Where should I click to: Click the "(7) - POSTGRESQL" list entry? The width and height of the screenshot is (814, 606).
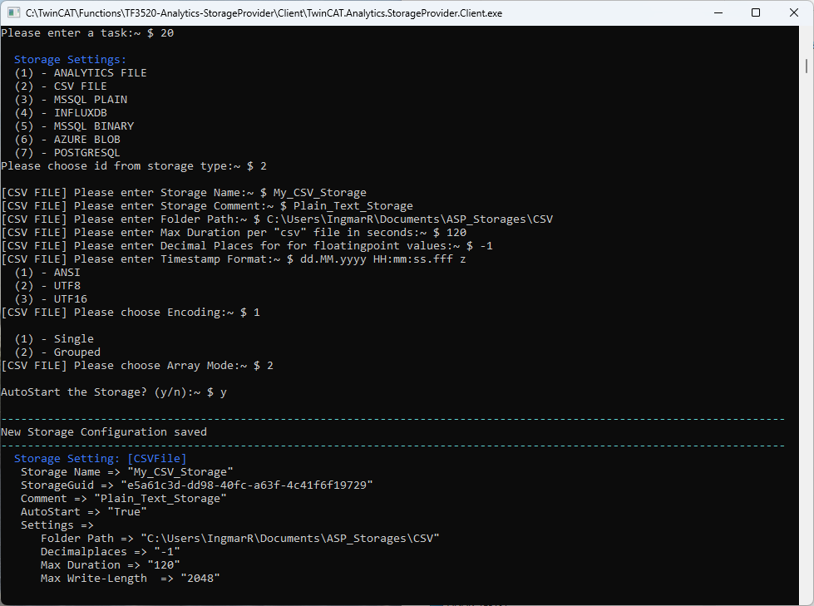point(67,153)
